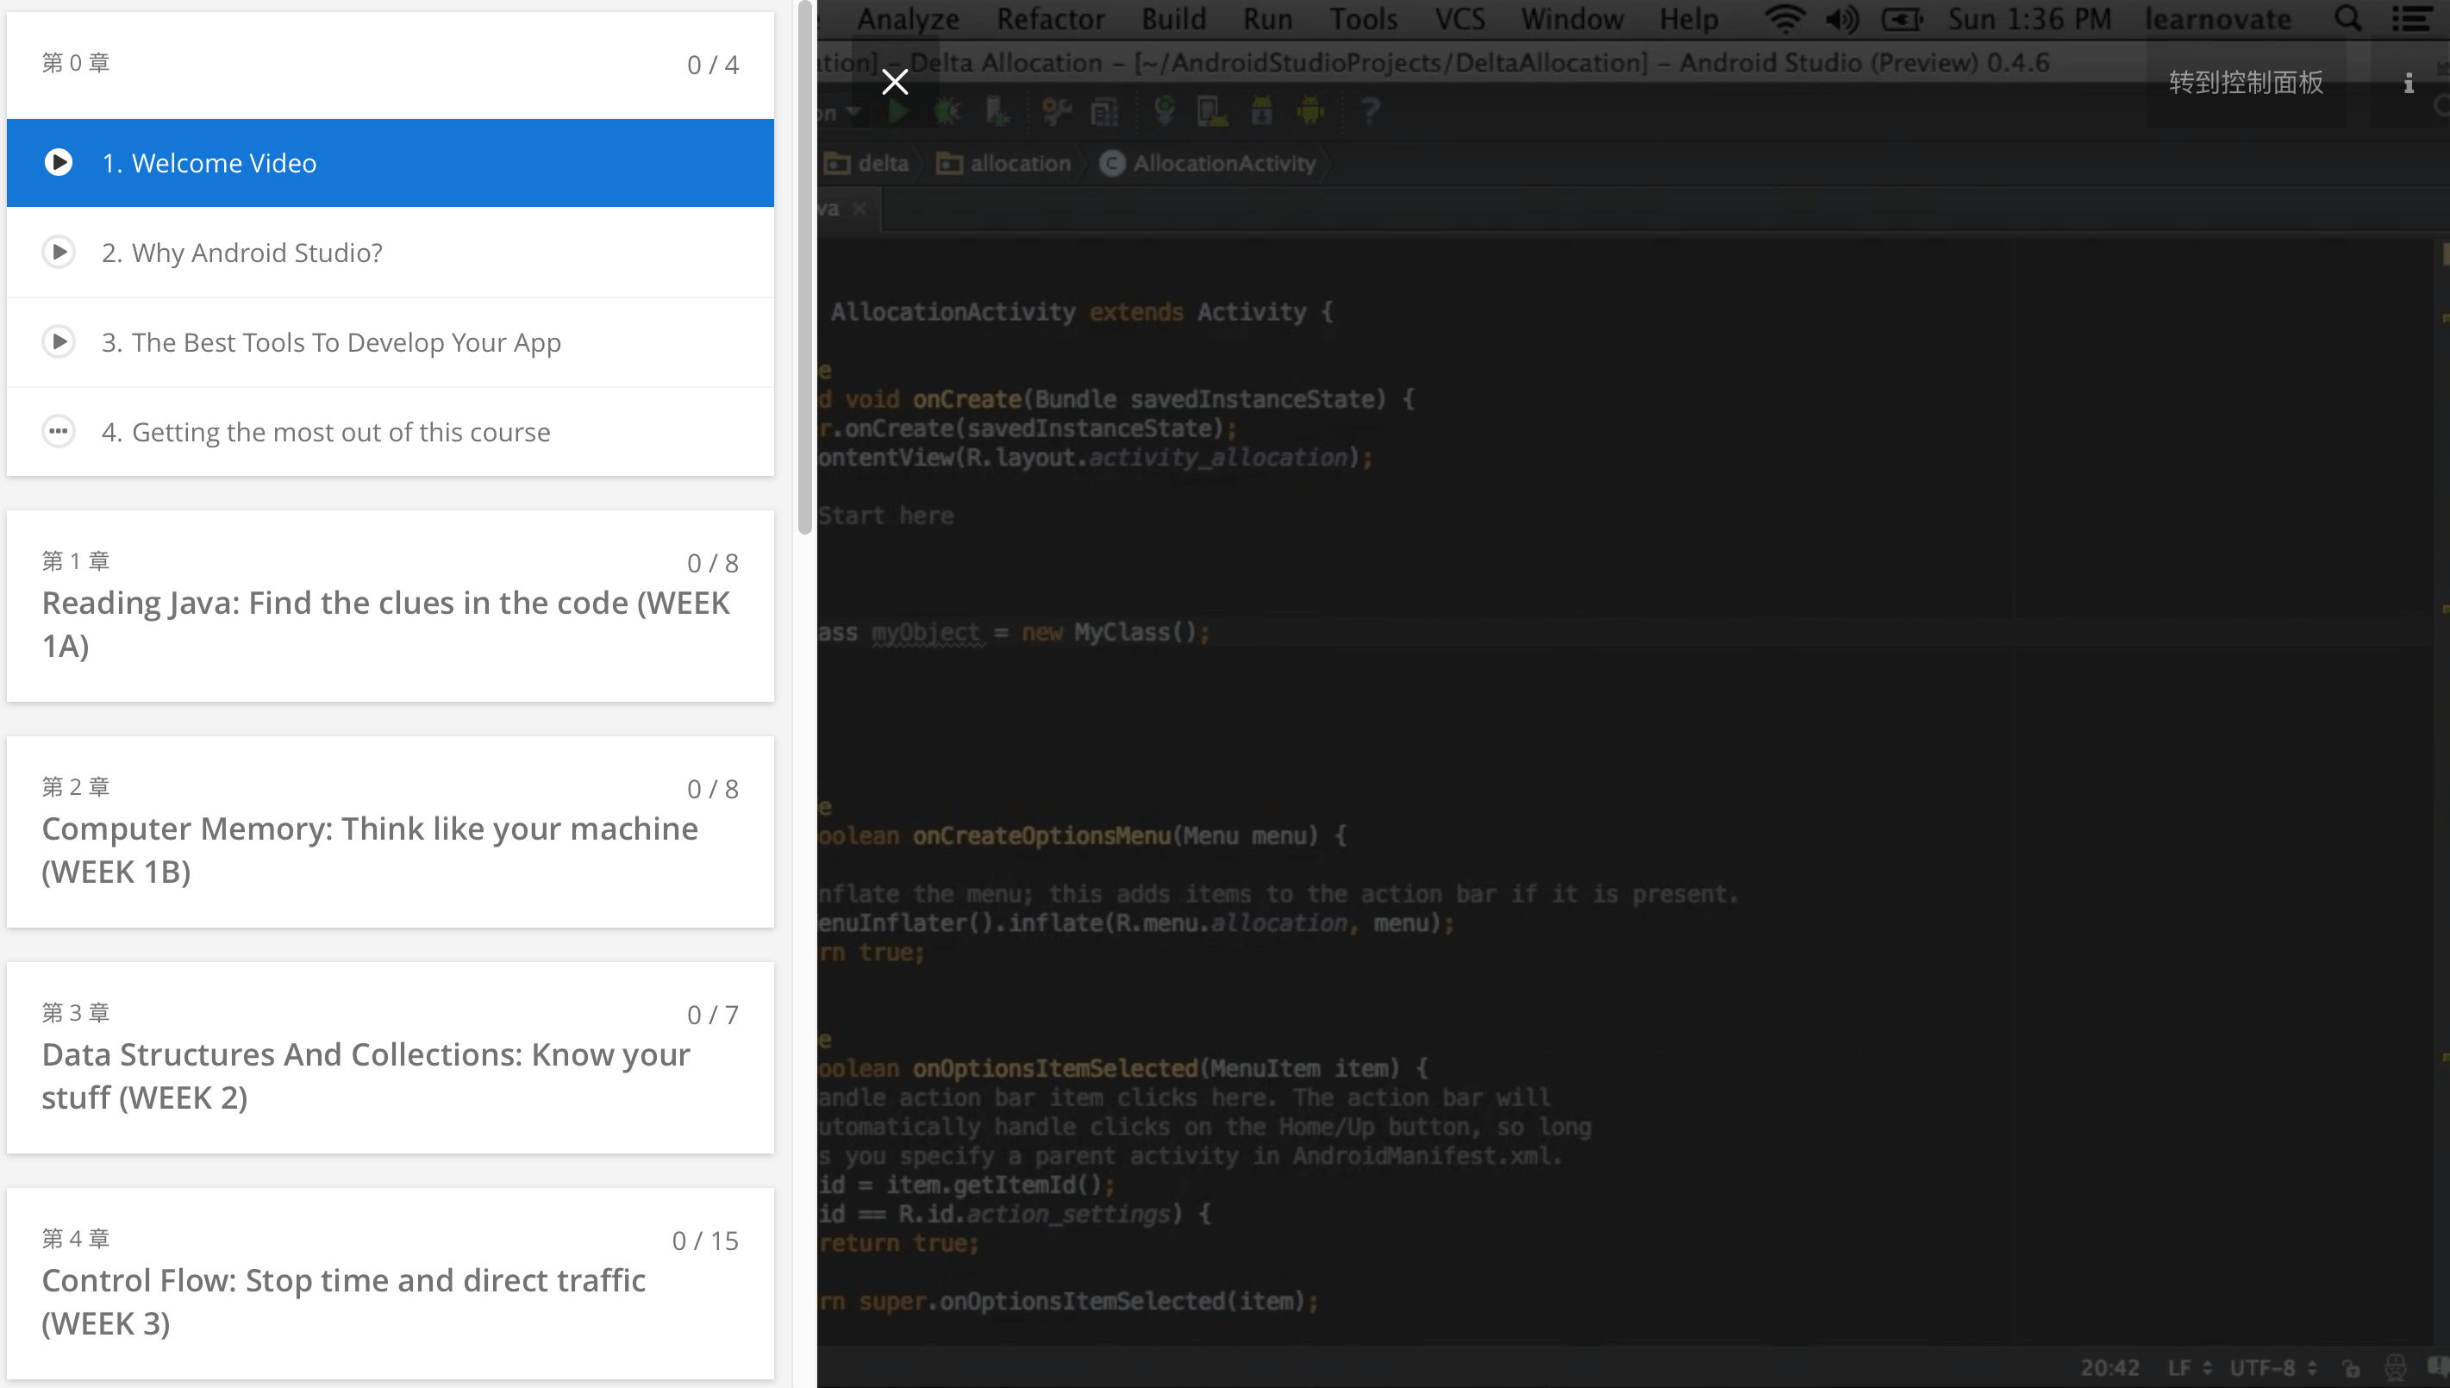Click the 0 / 4 progress count of chapter 0
Image resolution: width=2450 pixels, height=1388 pixels.
[713, 65]
